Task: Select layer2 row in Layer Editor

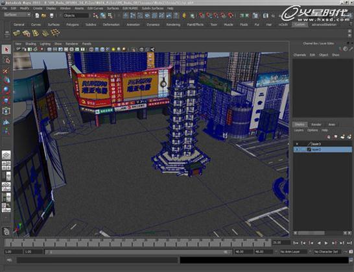Action: [x=322, y=149]
